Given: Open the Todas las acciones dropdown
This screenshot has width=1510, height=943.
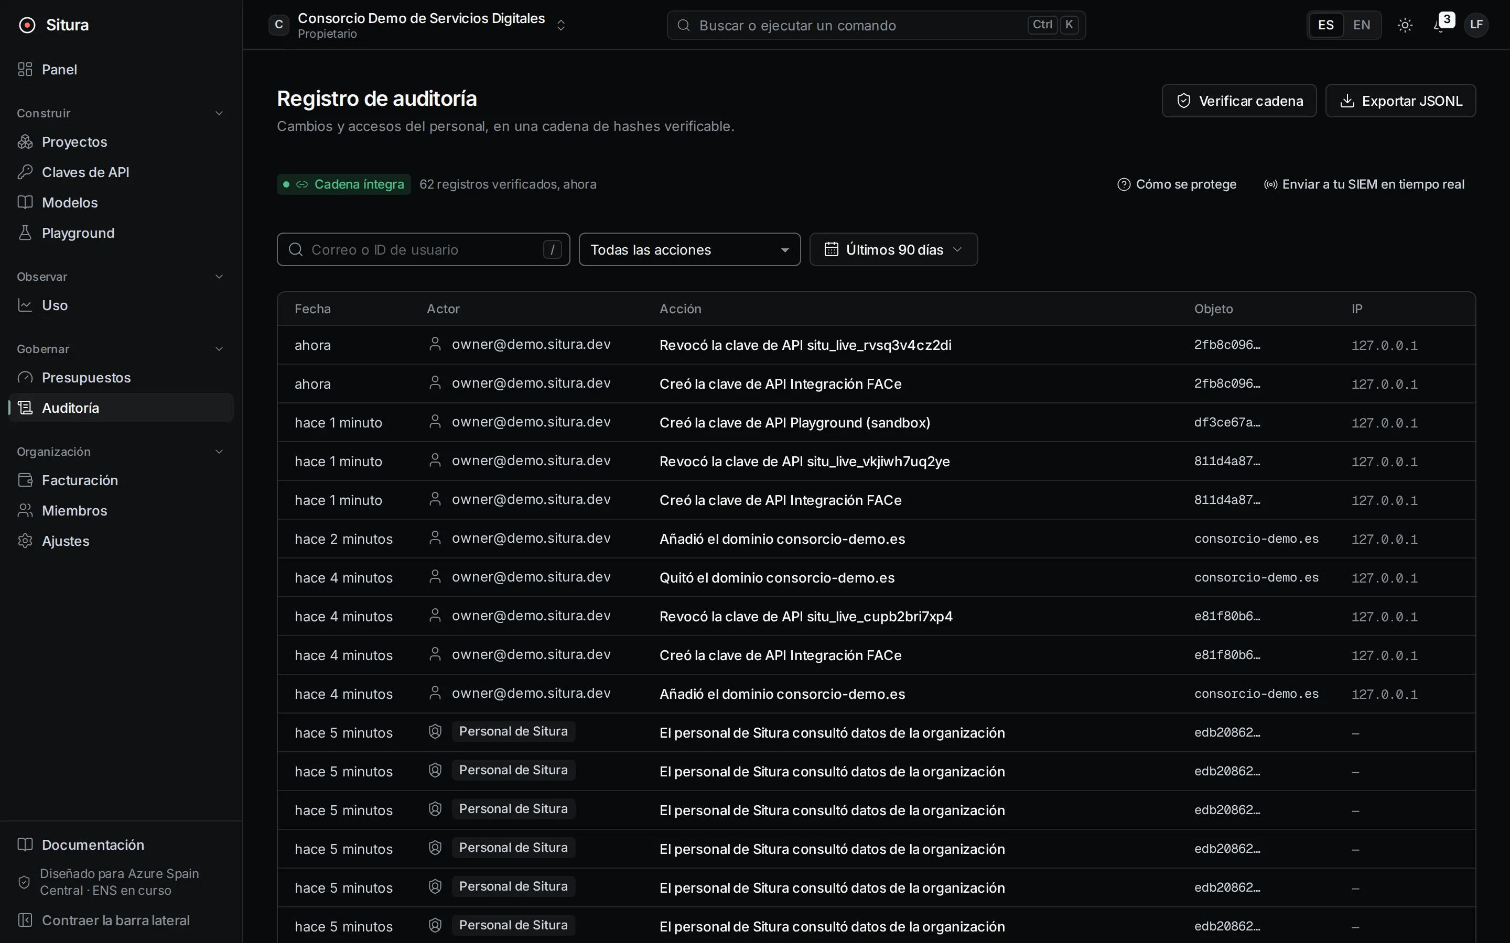Looking at the screenshot, I should coord(689,249).
